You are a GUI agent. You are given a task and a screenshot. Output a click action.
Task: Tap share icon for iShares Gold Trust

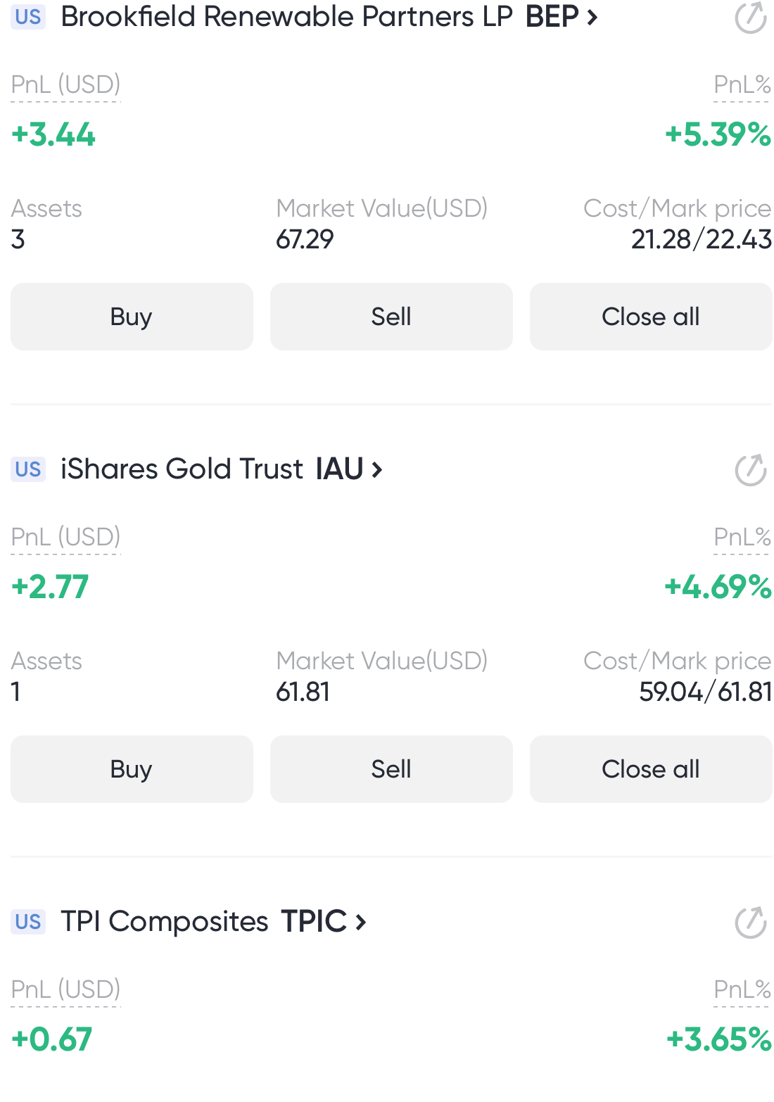(x=751, y=470)
